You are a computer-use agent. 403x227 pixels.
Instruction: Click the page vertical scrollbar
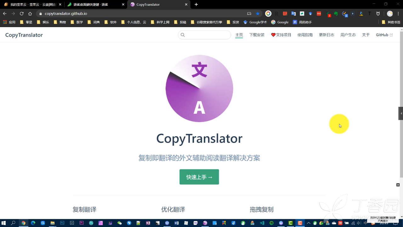401,104
